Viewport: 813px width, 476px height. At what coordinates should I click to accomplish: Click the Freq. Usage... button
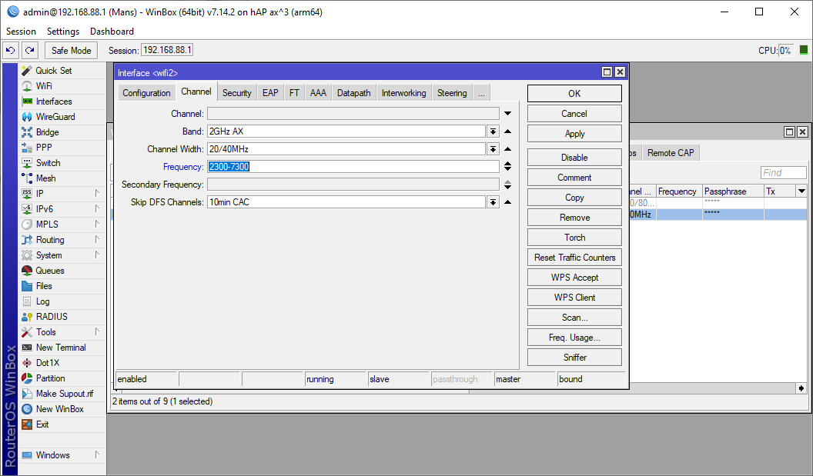(574, 338)
